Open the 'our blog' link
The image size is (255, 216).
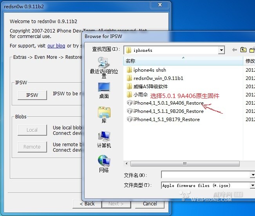[x=56, y=46]
